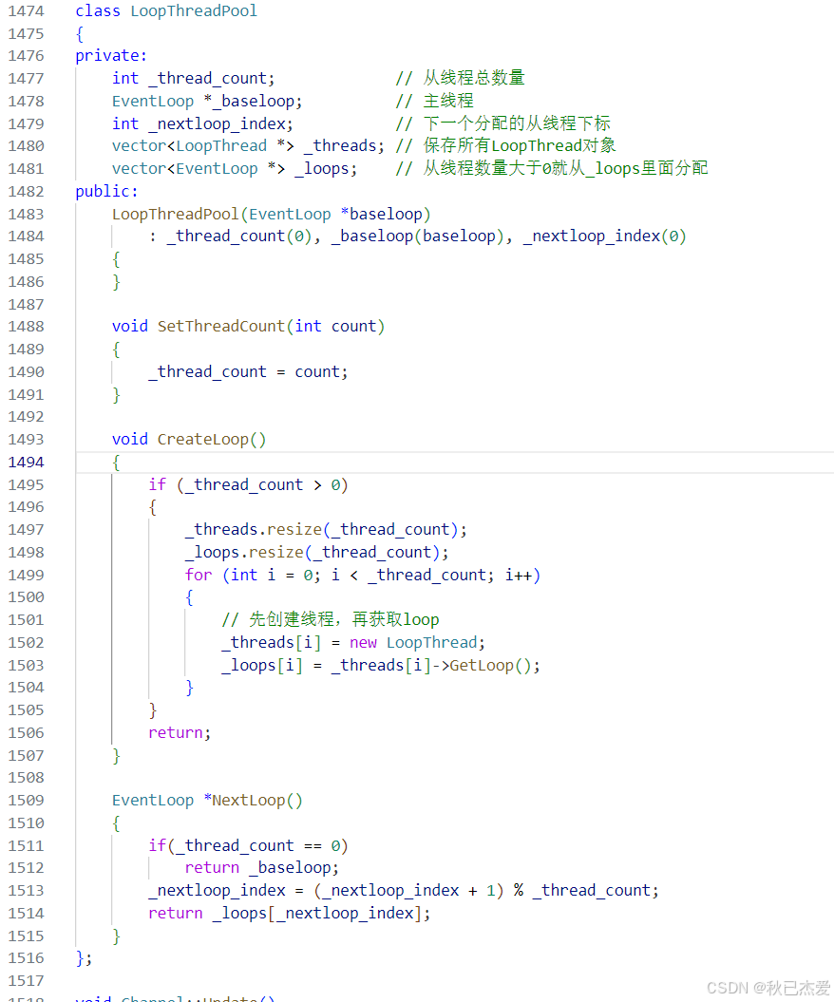
Task: Click the class name LoopThreadPool
Action: (x=194, y=10)
